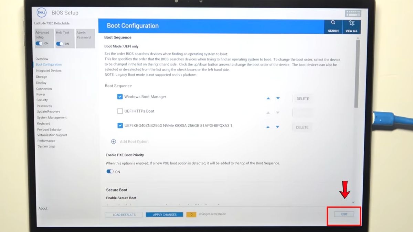This screenshot has height=232, width=413.
Task: Click UEFI HTTPs Boot label
Action: (139, 111)
